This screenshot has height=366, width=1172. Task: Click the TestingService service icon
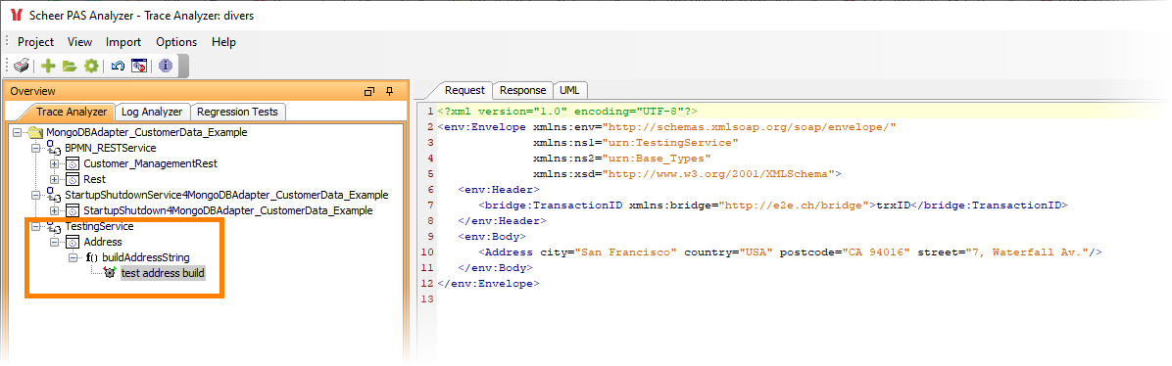coord(54,226)
